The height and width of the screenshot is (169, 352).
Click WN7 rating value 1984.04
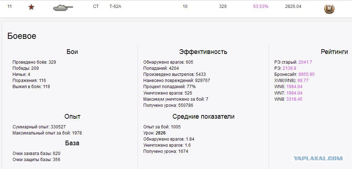[x=294, y=93]
